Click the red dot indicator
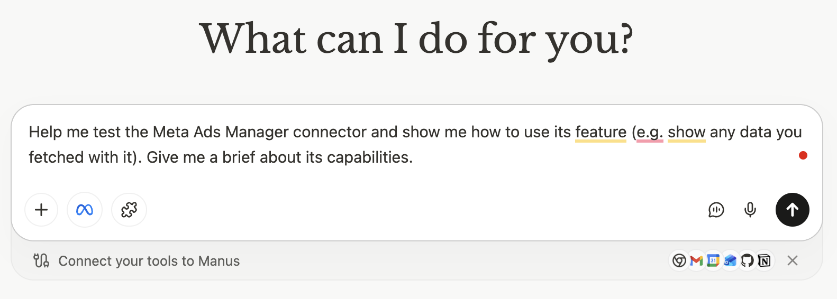Screen dimensions: 837x299 click(x=803, y=155)
